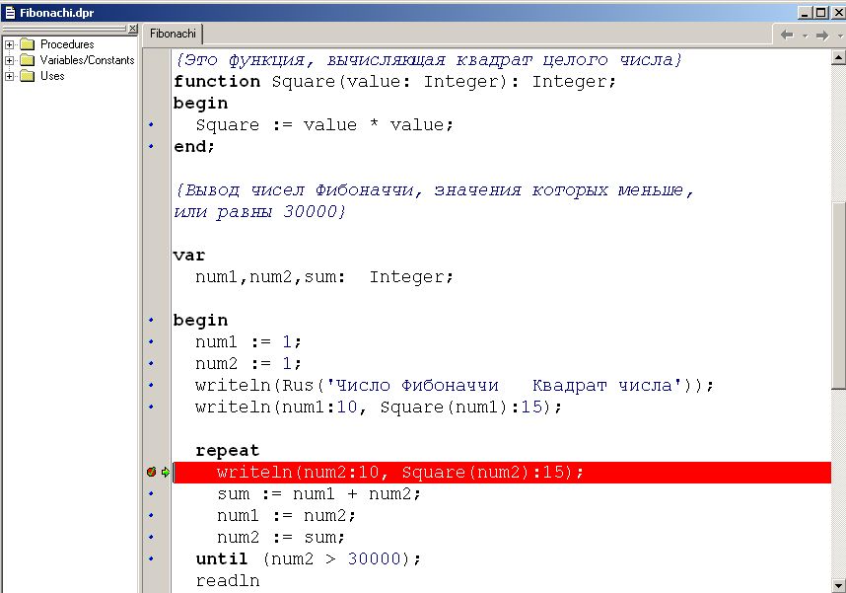The image size is (846, 593).
Task: Set breakpoint at writeln(Rus(...)) gutter dot
Action: point(151,385)
